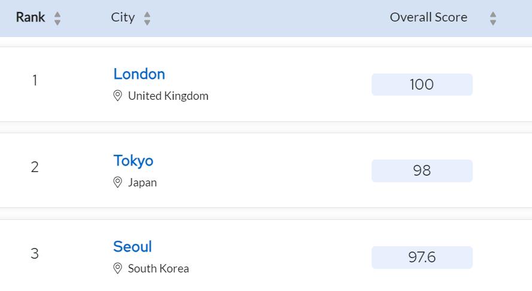Select rank number 1 in first row
The height and width of the screenshot is (291, 532).
(x=35, y=80)
